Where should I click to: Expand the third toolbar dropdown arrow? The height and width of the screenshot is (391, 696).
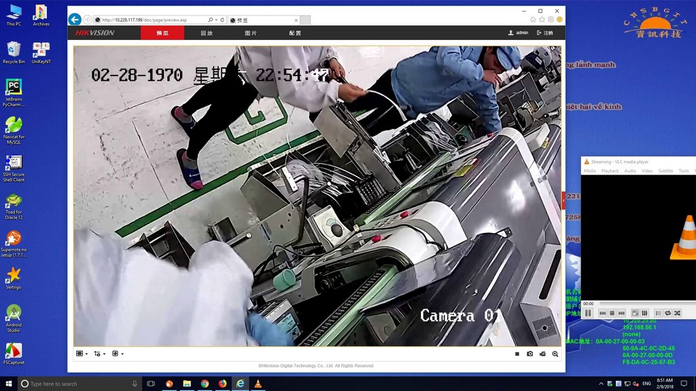pos(118,354)
